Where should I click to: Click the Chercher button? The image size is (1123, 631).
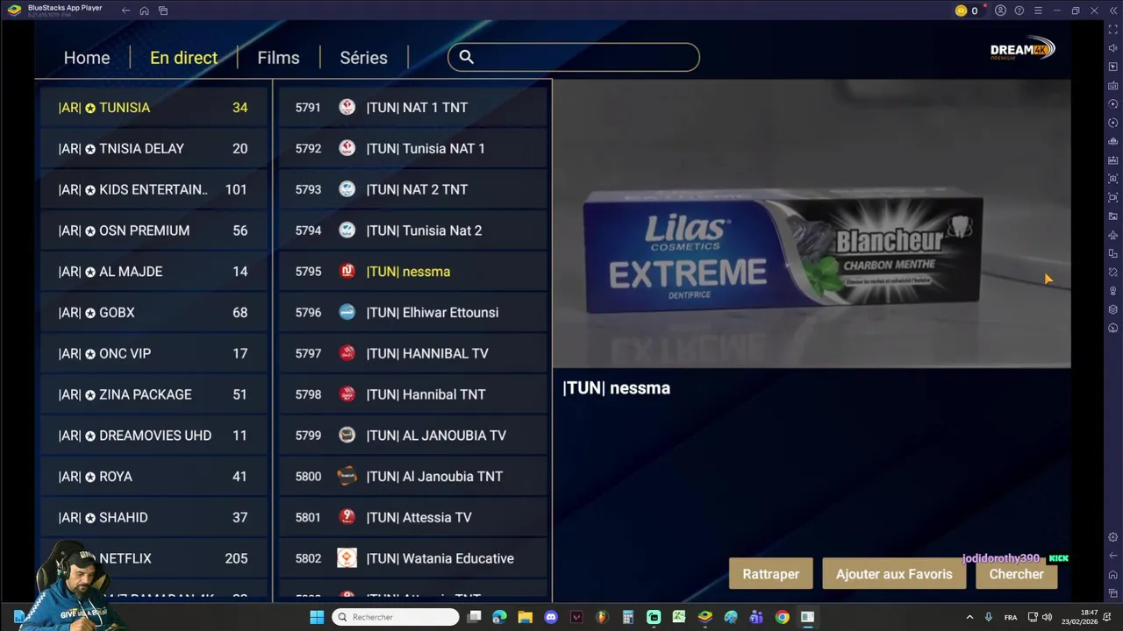1016,574
